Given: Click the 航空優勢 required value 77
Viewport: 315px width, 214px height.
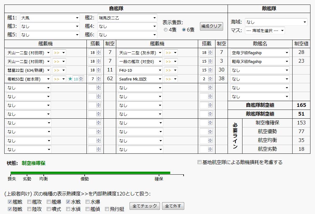Looking at the screenshot, I should point(301,131).
